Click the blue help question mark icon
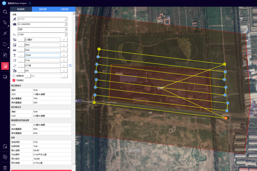The height and width of the screenshot is (171, 257). tap(70, 66)
